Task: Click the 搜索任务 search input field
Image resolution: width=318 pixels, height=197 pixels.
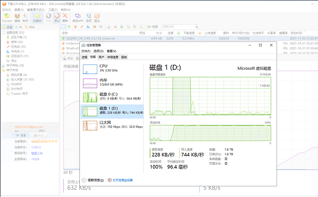Action: point(178,27)
